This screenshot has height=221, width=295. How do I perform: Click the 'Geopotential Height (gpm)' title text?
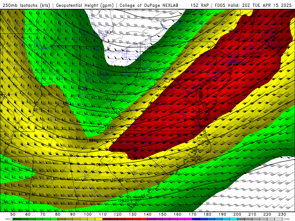[x=85, y=5]
